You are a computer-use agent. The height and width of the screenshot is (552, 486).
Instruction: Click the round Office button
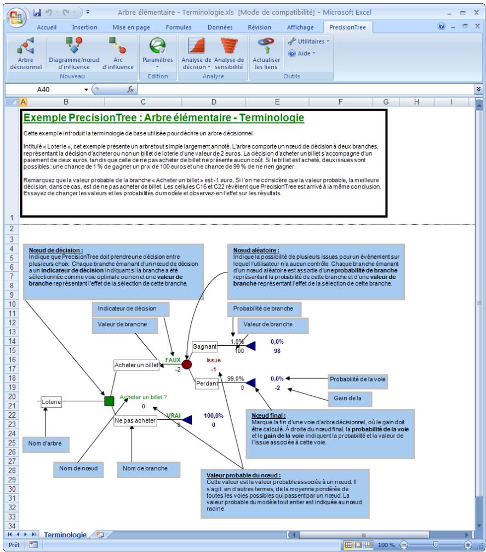coord(13,13)
